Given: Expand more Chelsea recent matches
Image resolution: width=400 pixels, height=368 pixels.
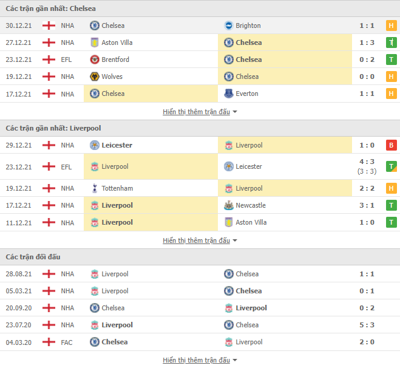Looking at the screenshot, I should 200,112.
